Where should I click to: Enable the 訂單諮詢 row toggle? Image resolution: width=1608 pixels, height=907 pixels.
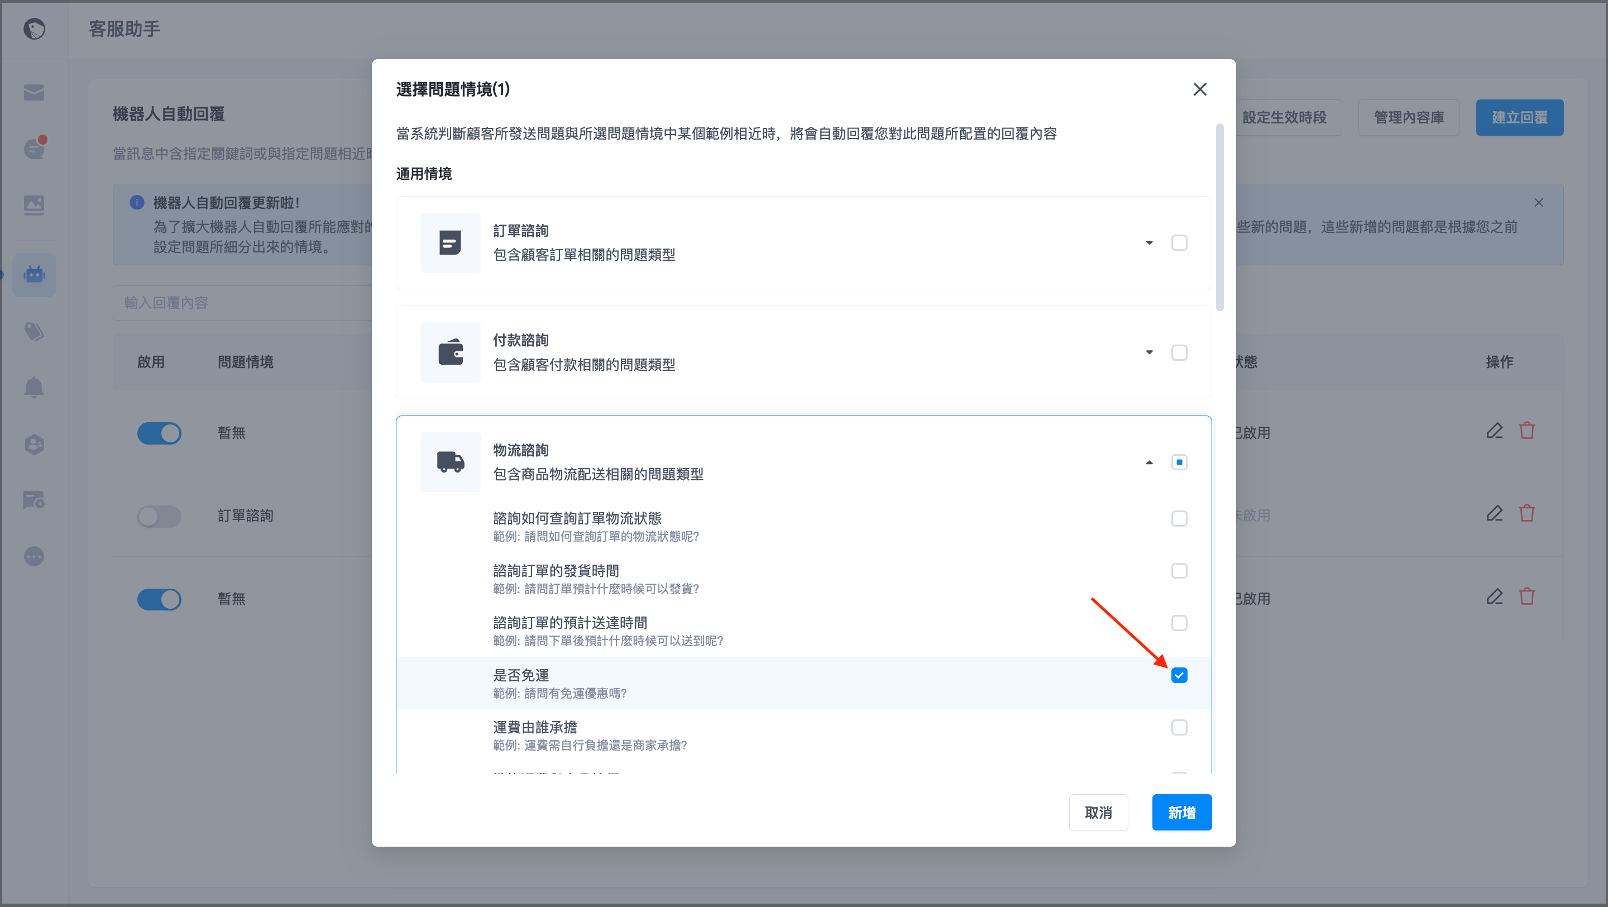[159, 516]
